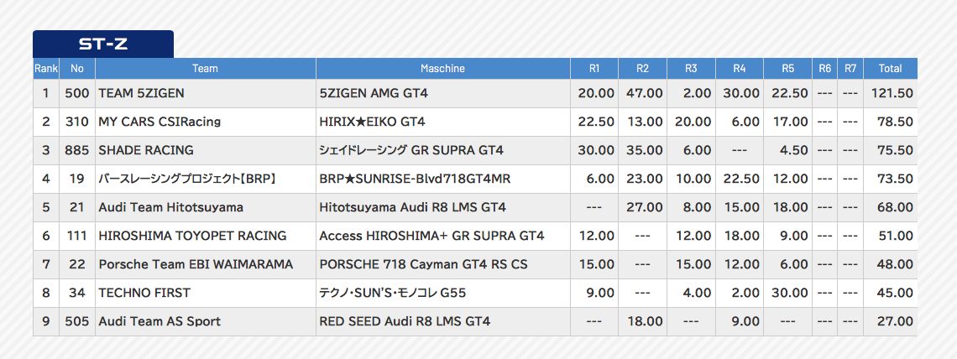Click PORSCHE 718 Cayman GT4 RS CS cell
957x359 pixels.
[x=423, y=264]
